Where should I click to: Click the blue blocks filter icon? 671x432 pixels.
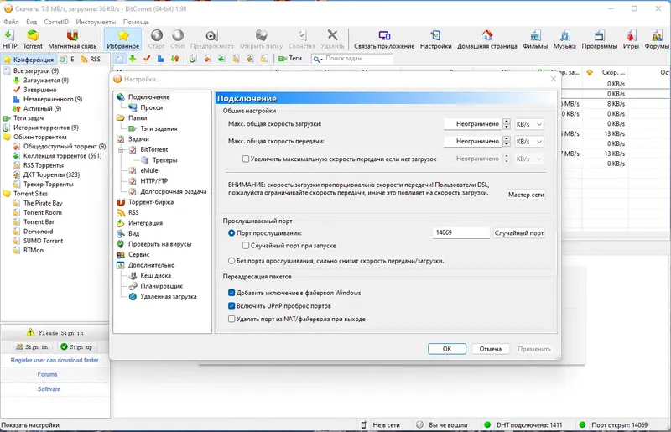tap(160, 59)
